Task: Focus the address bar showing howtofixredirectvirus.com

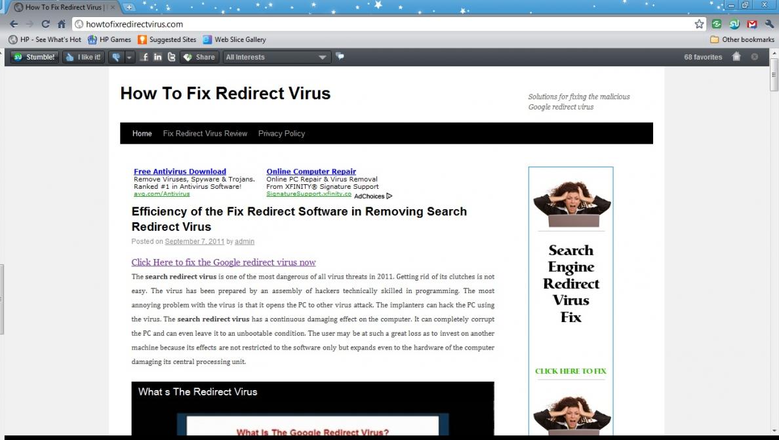Action: click(388, 24)
